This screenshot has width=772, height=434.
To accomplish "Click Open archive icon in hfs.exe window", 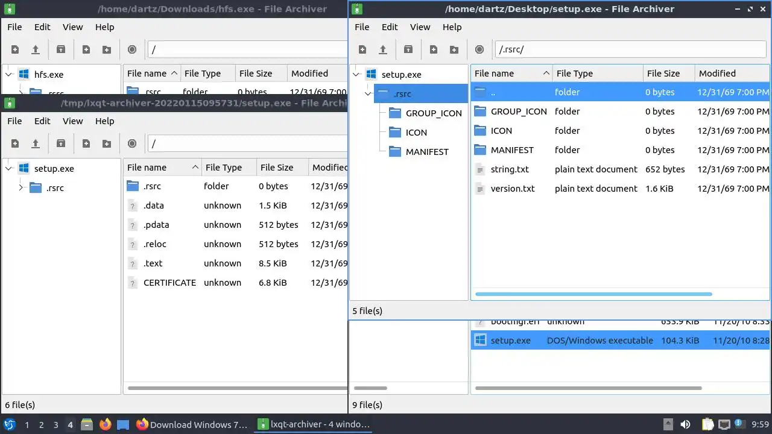I will 36,49.
